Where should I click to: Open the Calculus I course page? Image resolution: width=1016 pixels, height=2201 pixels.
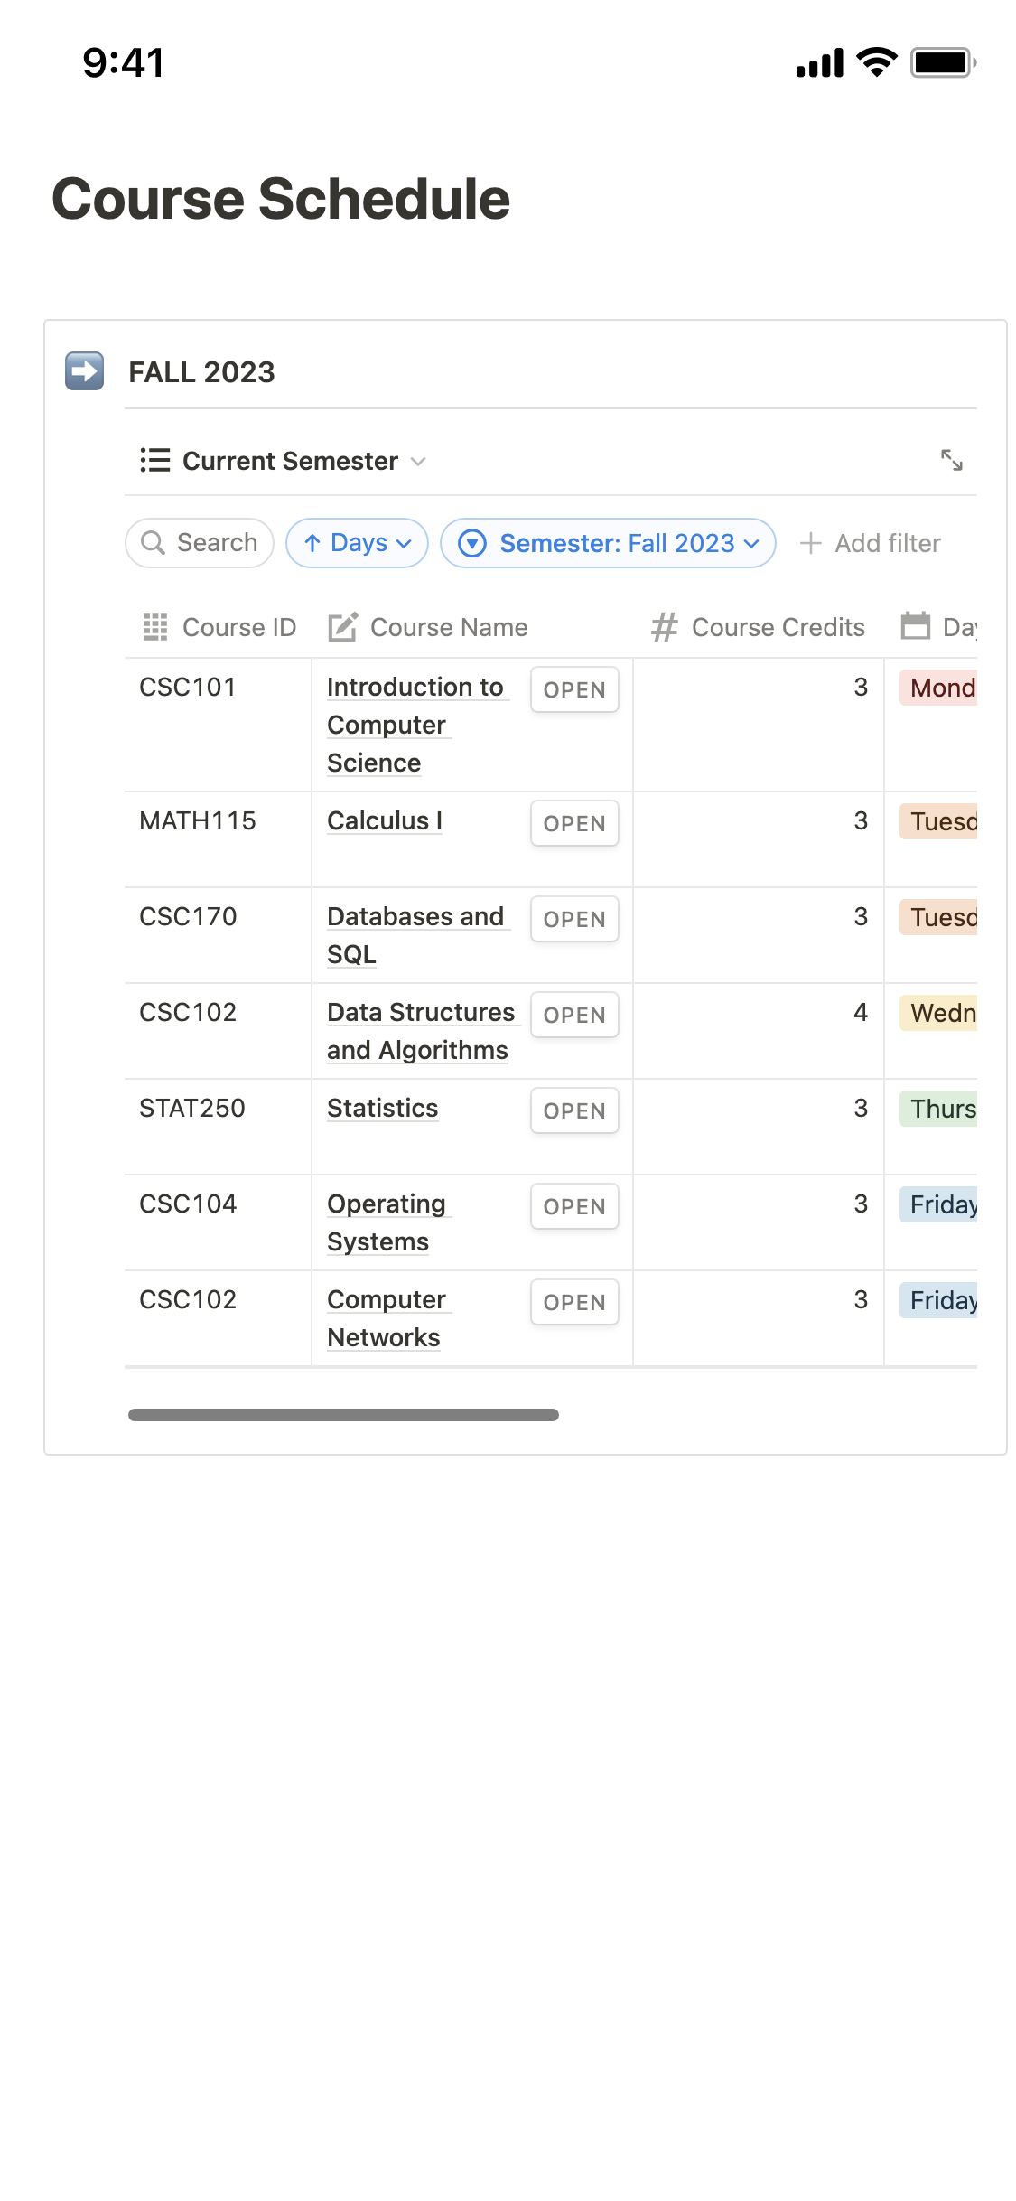[x=385, y=820]
